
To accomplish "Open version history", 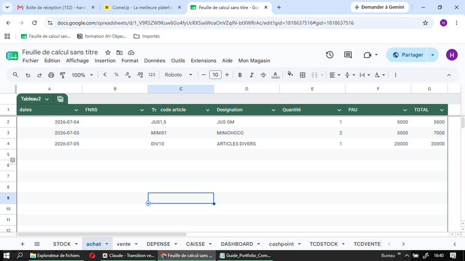I will (x=330, y=55).
